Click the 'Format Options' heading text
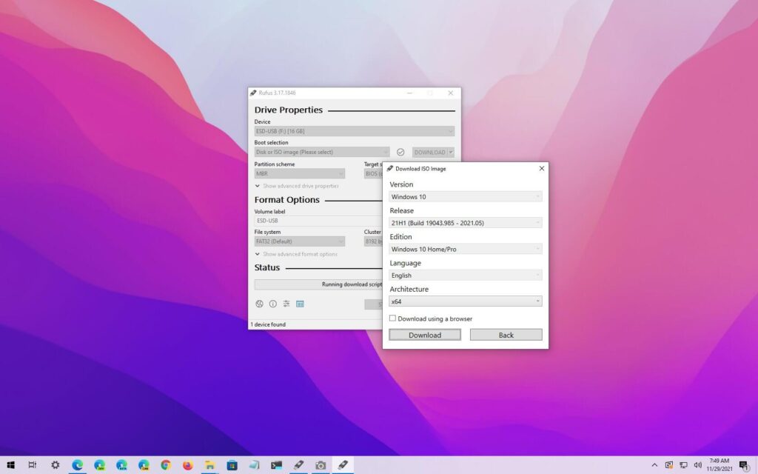 coord(286,200)
